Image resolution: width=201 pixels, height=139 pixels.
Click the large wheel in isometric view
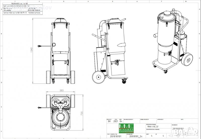point(187,60)
